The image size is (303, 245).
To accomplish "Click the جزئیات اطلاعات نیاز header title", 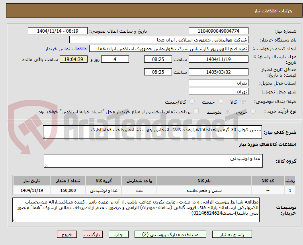I will 273,11.
